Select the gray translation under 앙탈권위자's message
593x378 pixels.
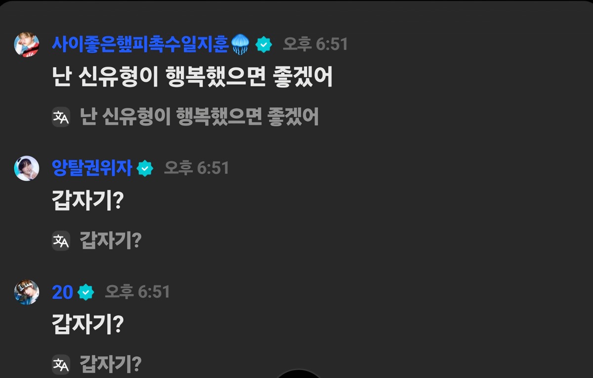tap(111, 241)
